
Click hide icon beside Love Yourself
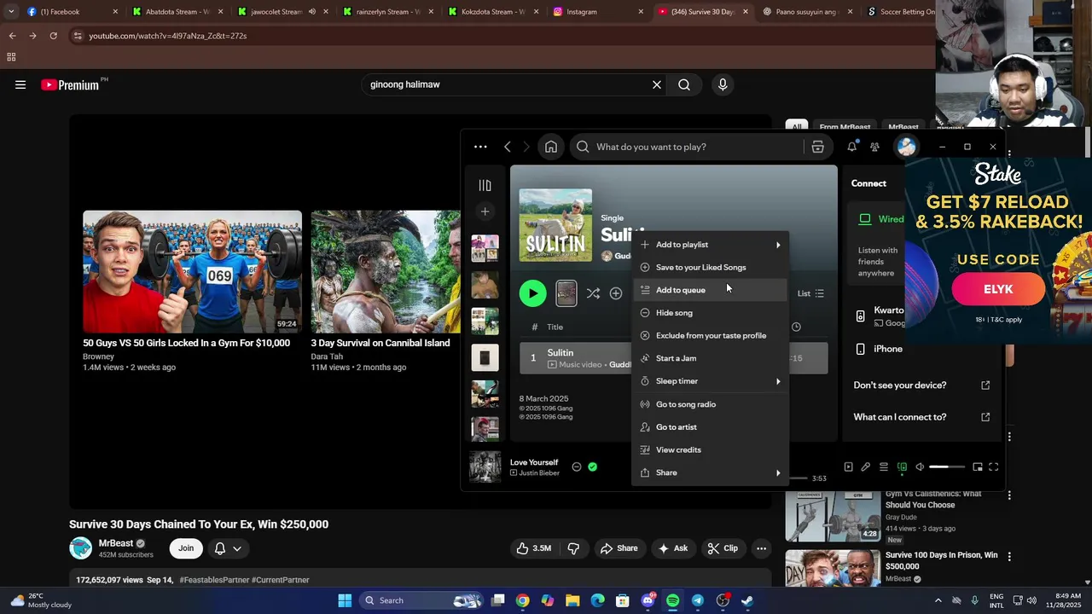coord(577,466)
